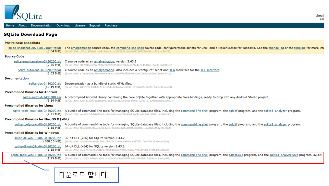Open amalgamation link in version 3.43.2 row

click(x=104, y=61)
